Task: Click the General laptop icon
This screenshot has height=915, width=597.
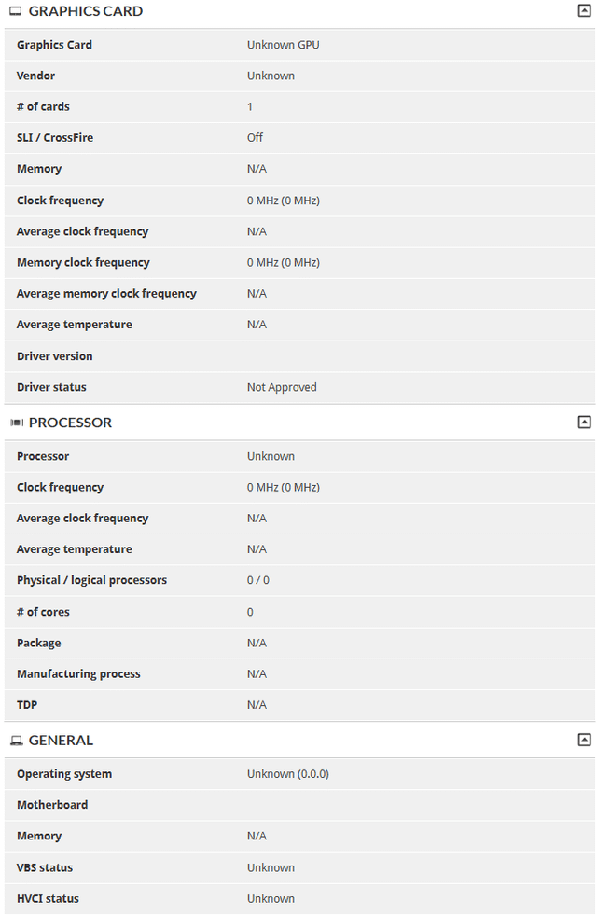Action: [x=17, y=741]
